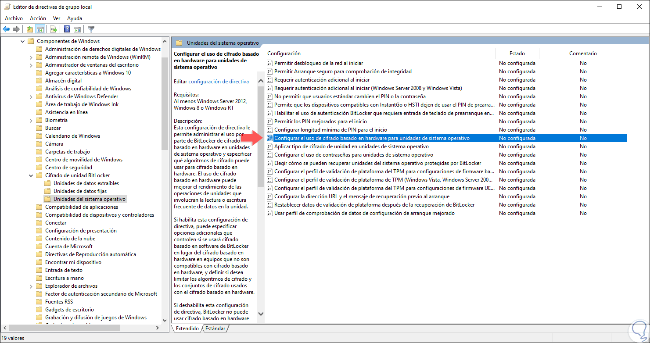Click policy icon for Restablecer datos de validación
The height and width of the screenshot is (343, 650).
click(270, 205)
